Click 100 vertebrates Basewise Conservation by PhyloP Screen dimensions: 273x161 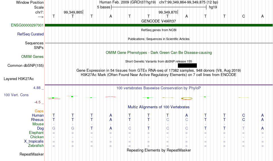158,88
